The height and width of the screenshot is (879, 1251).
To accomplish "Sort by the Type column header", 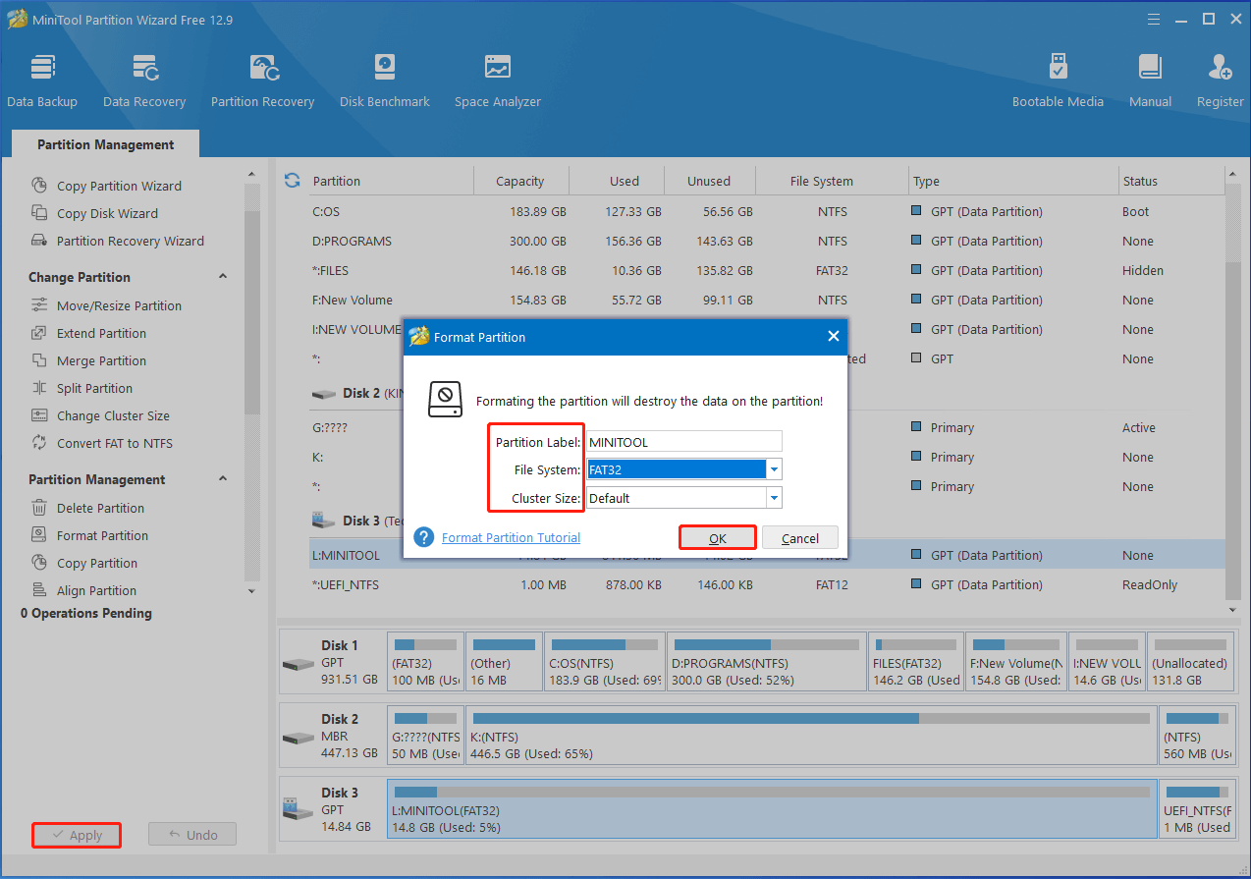I will pyautogui.click(x=1013, y=181).
